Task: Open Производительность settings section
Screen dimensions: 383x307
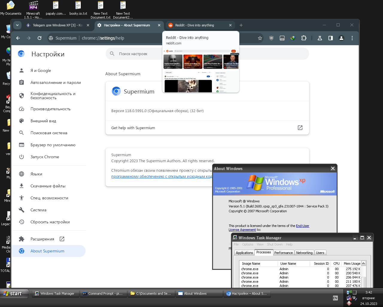Action: coord(48,109)
